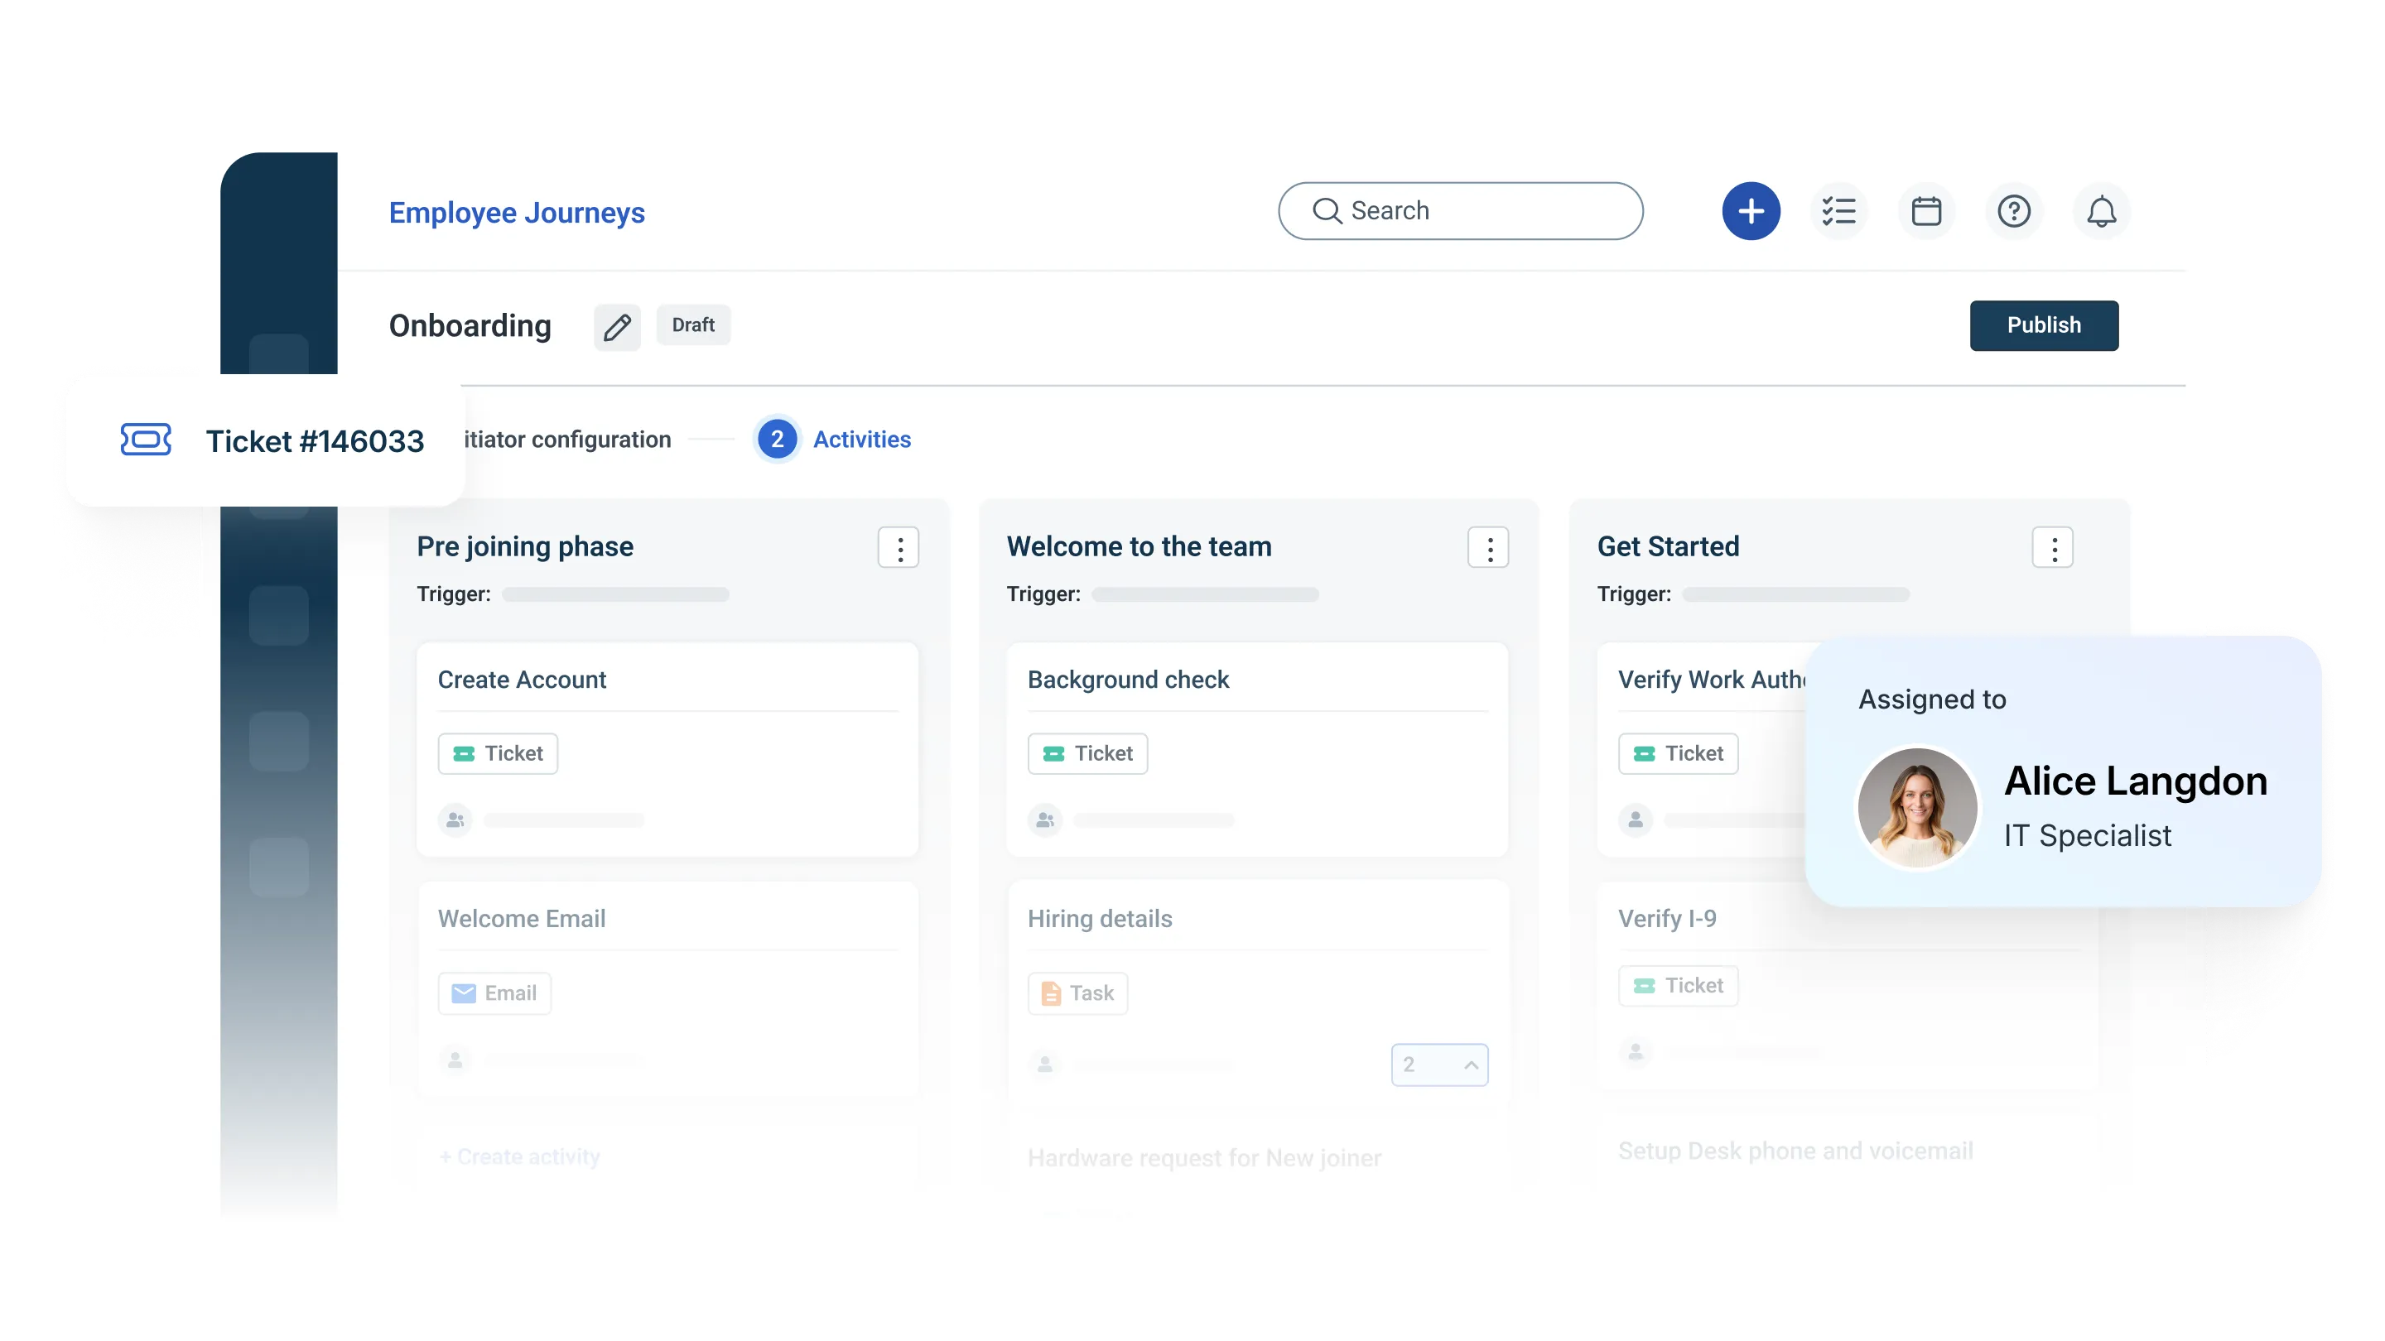This screenshot has height=1341, width=2385.
Task: Switch to the Activities step tab
Action: [x=861, y=440]
